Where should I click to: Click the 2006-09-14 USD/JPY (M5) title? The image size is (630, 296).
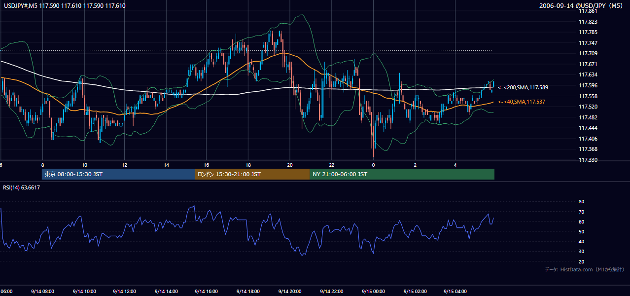582,6
